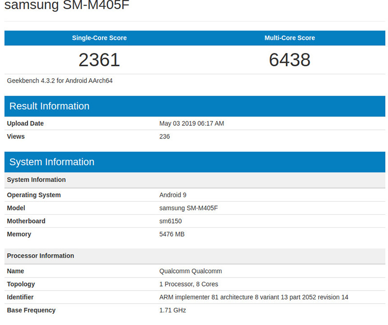The width and height of the screenshot is (388, 325).
Task: Click the System Information blue section header
Action: point(52,162)
